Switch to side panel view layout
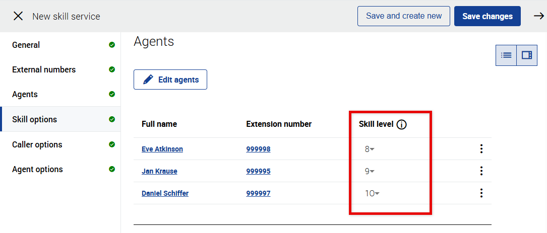547x233 pixels. click(527, 55)
